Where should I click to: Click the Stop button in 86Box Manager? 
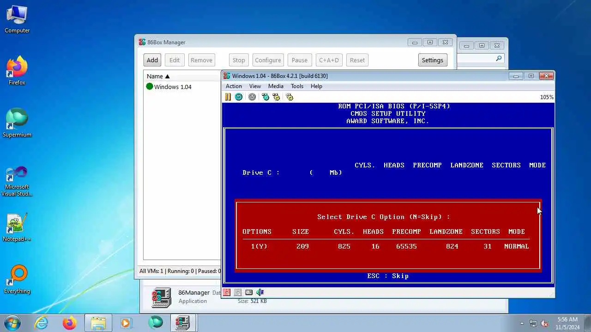(x=239, y=60)
